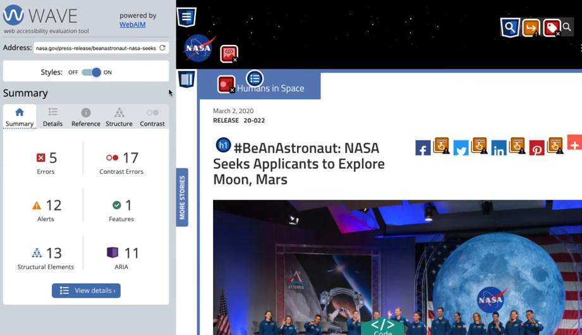Reload the address with the refresh icon

(x=162, y=48)
